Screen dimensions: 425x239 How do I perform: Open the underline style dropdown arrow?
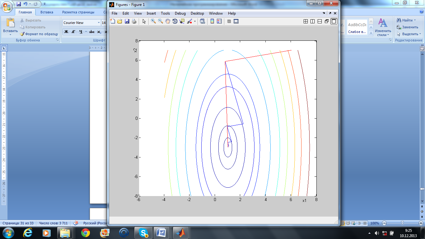(86, 32)
